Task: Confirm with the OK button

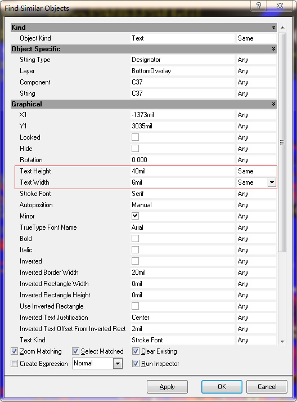Action: click(222, 387)
